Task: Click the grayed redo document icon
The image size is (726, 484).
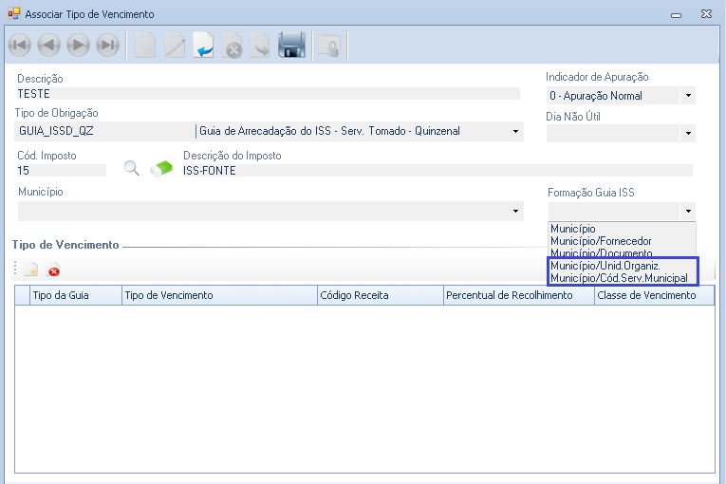Action: click(x=260, y=45)
